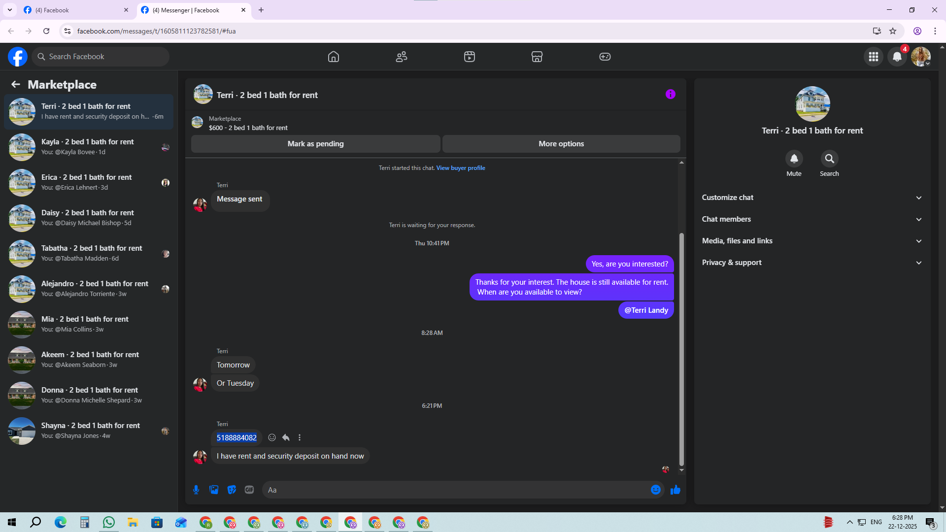
Task: Mute this conversation with bell icon
Action: point(794,159)
